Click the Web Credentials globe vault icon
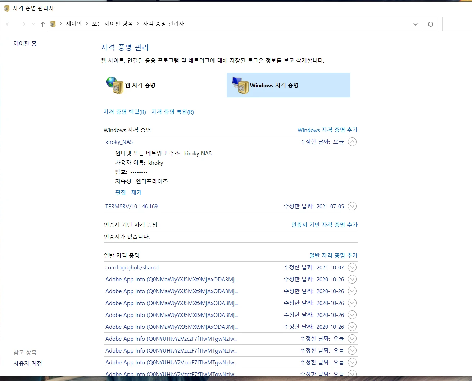The width and height of the screenshot is (472, 381). (x=115, y=85)
